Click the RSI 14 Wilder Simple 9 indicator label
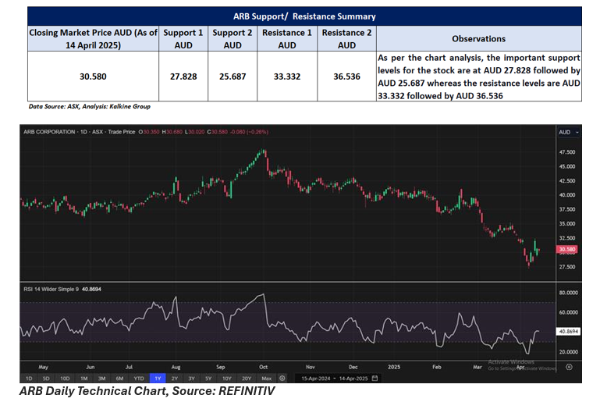The height and width of the screenshot is (402, 600). [62, 289]
